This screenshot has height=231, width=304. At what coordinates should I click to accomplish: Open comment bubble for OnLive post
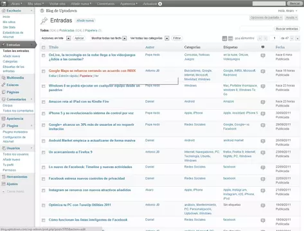[x=263, y=56]
